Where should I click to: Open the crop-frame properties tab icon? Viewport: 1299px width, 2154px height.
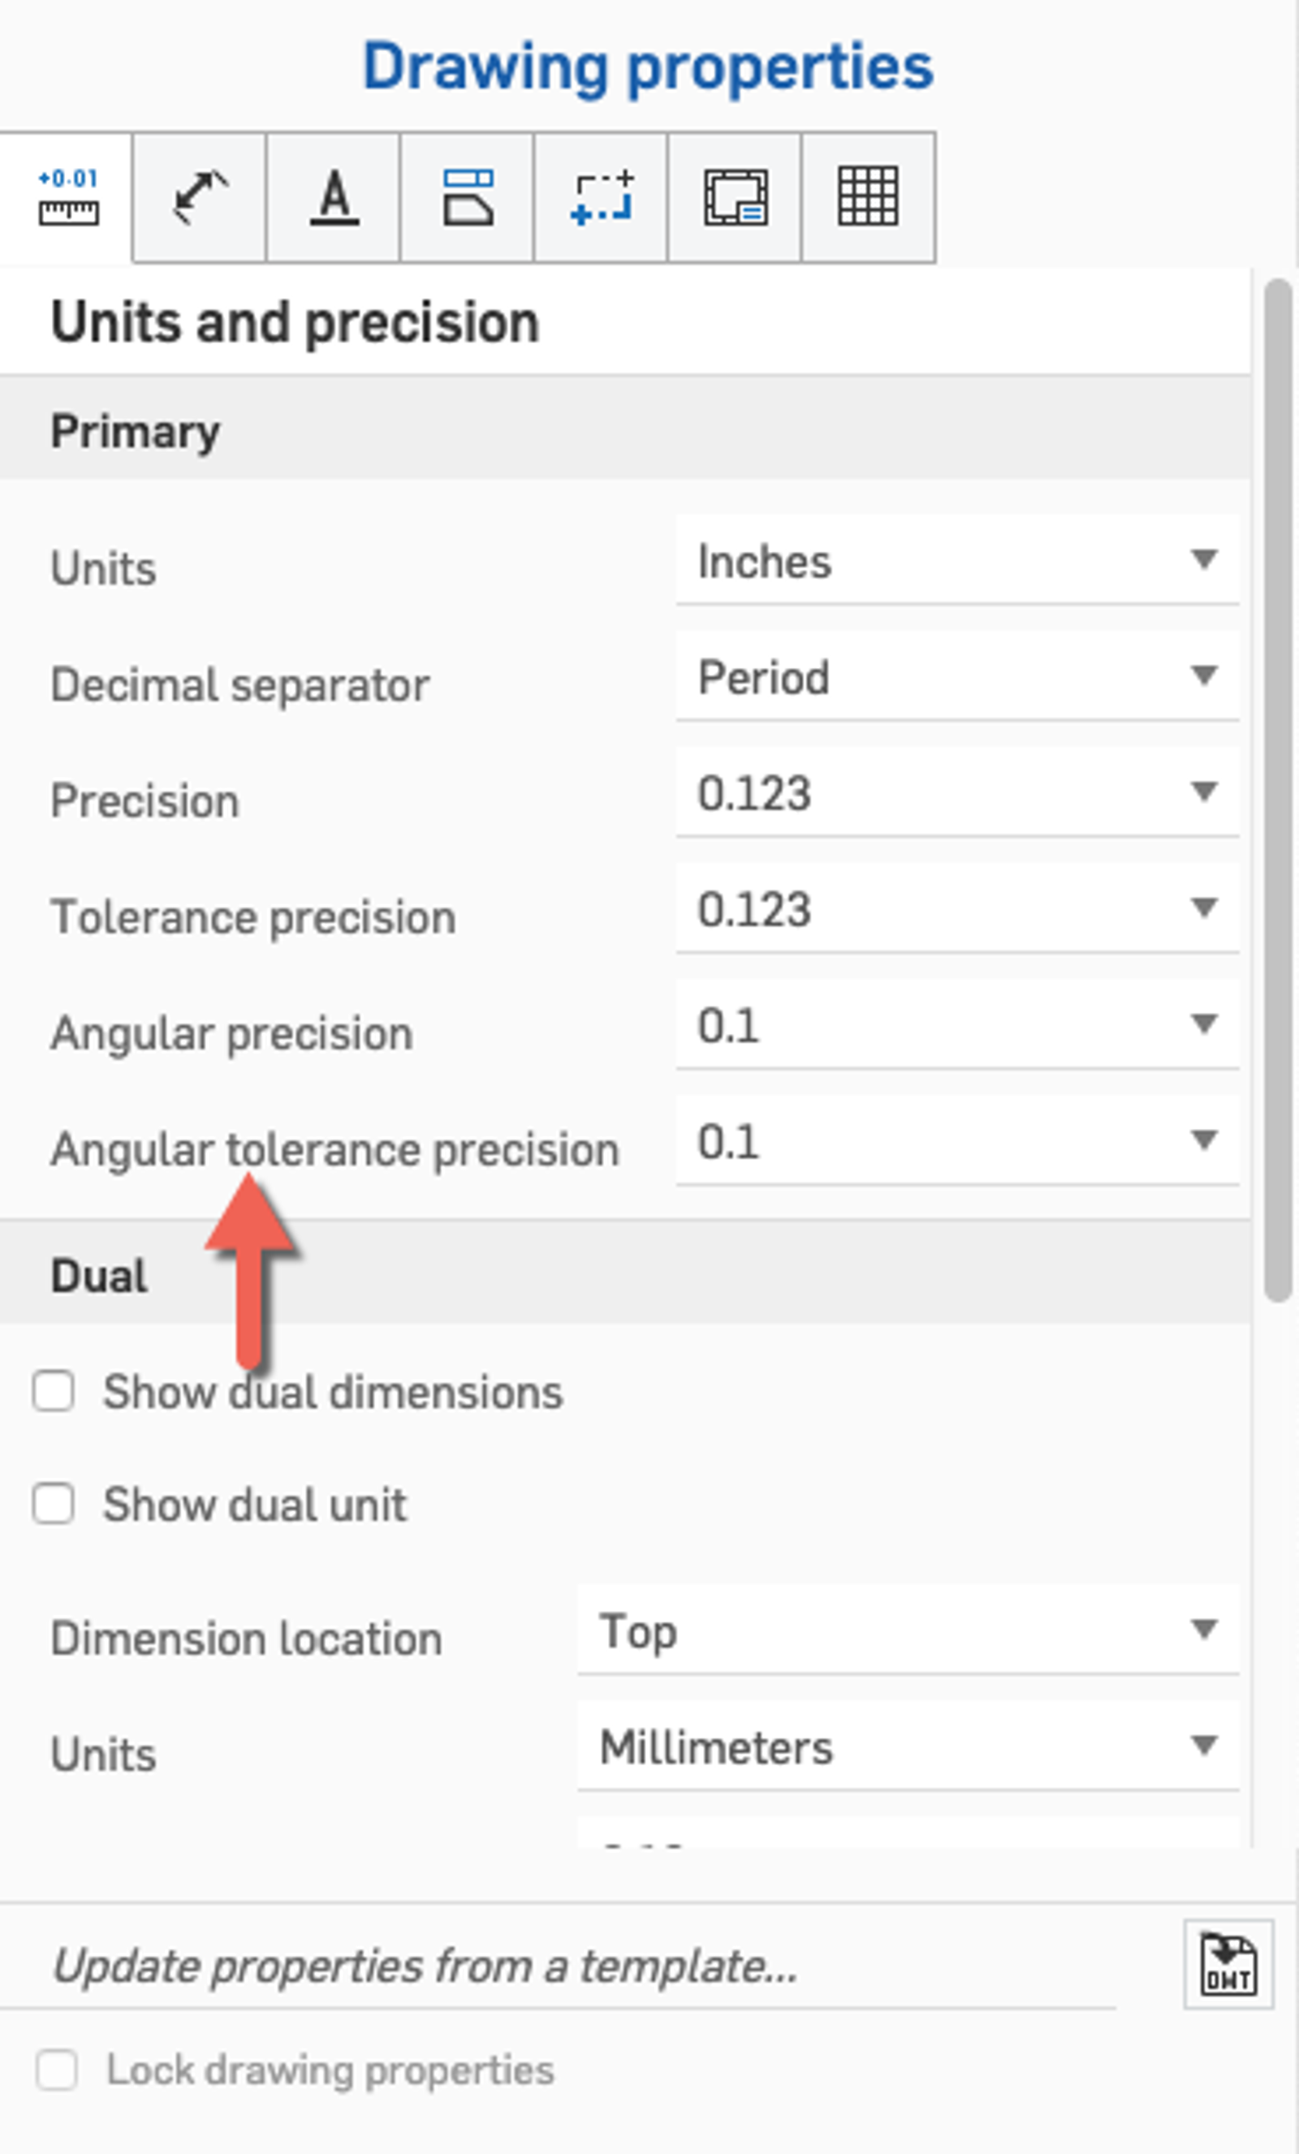(602, 197)
